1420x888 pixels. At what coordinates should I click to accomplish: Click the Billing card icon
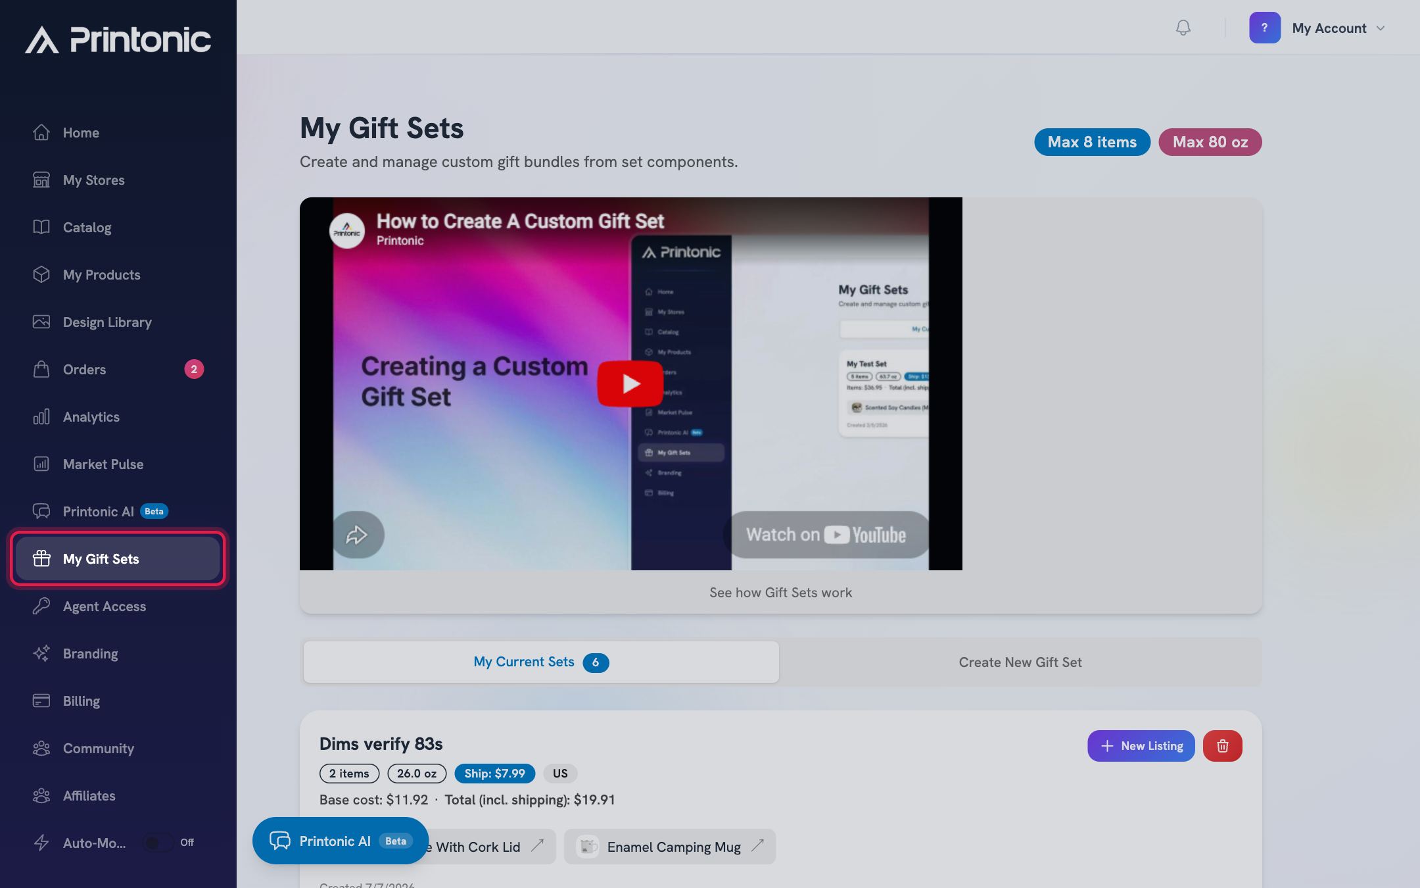click(x=41, y=701)
